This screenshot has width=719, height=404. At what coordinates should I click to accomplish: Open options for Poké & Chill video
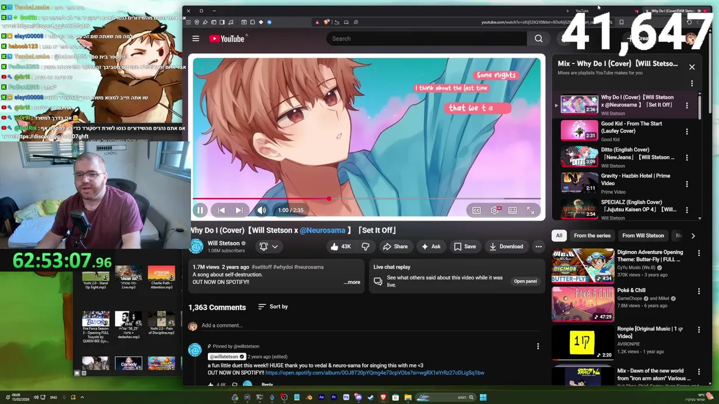pos(699,291)
